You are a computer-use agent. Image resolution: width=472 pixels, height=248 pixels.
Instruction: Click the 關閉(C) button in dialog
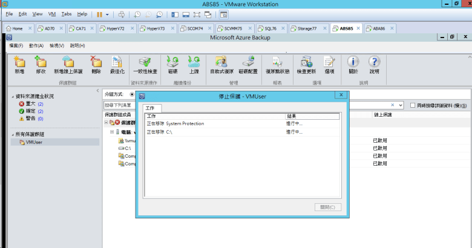tap(328, 207)
